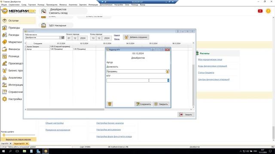The width and height of the screenshot is (275, 154).
Task: Click the Учёт КТУ horizontal scrollbar
Action: point(66,110)
